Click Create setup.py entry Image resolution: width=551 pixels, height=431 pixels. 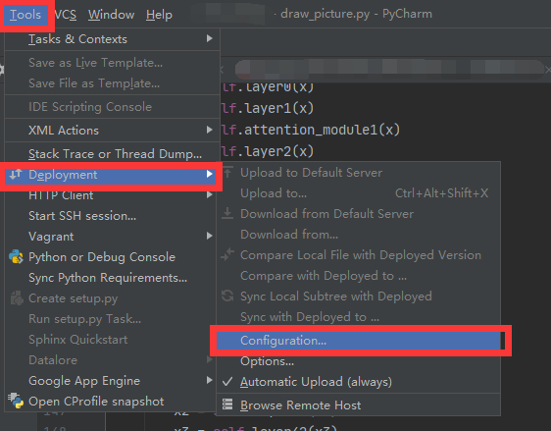pos(112,298)
